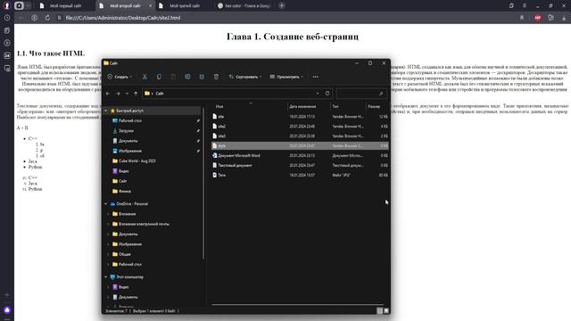Bookmark the page in browser address bar
This screenshot has height=321, width=571.
tap(522, 18)
